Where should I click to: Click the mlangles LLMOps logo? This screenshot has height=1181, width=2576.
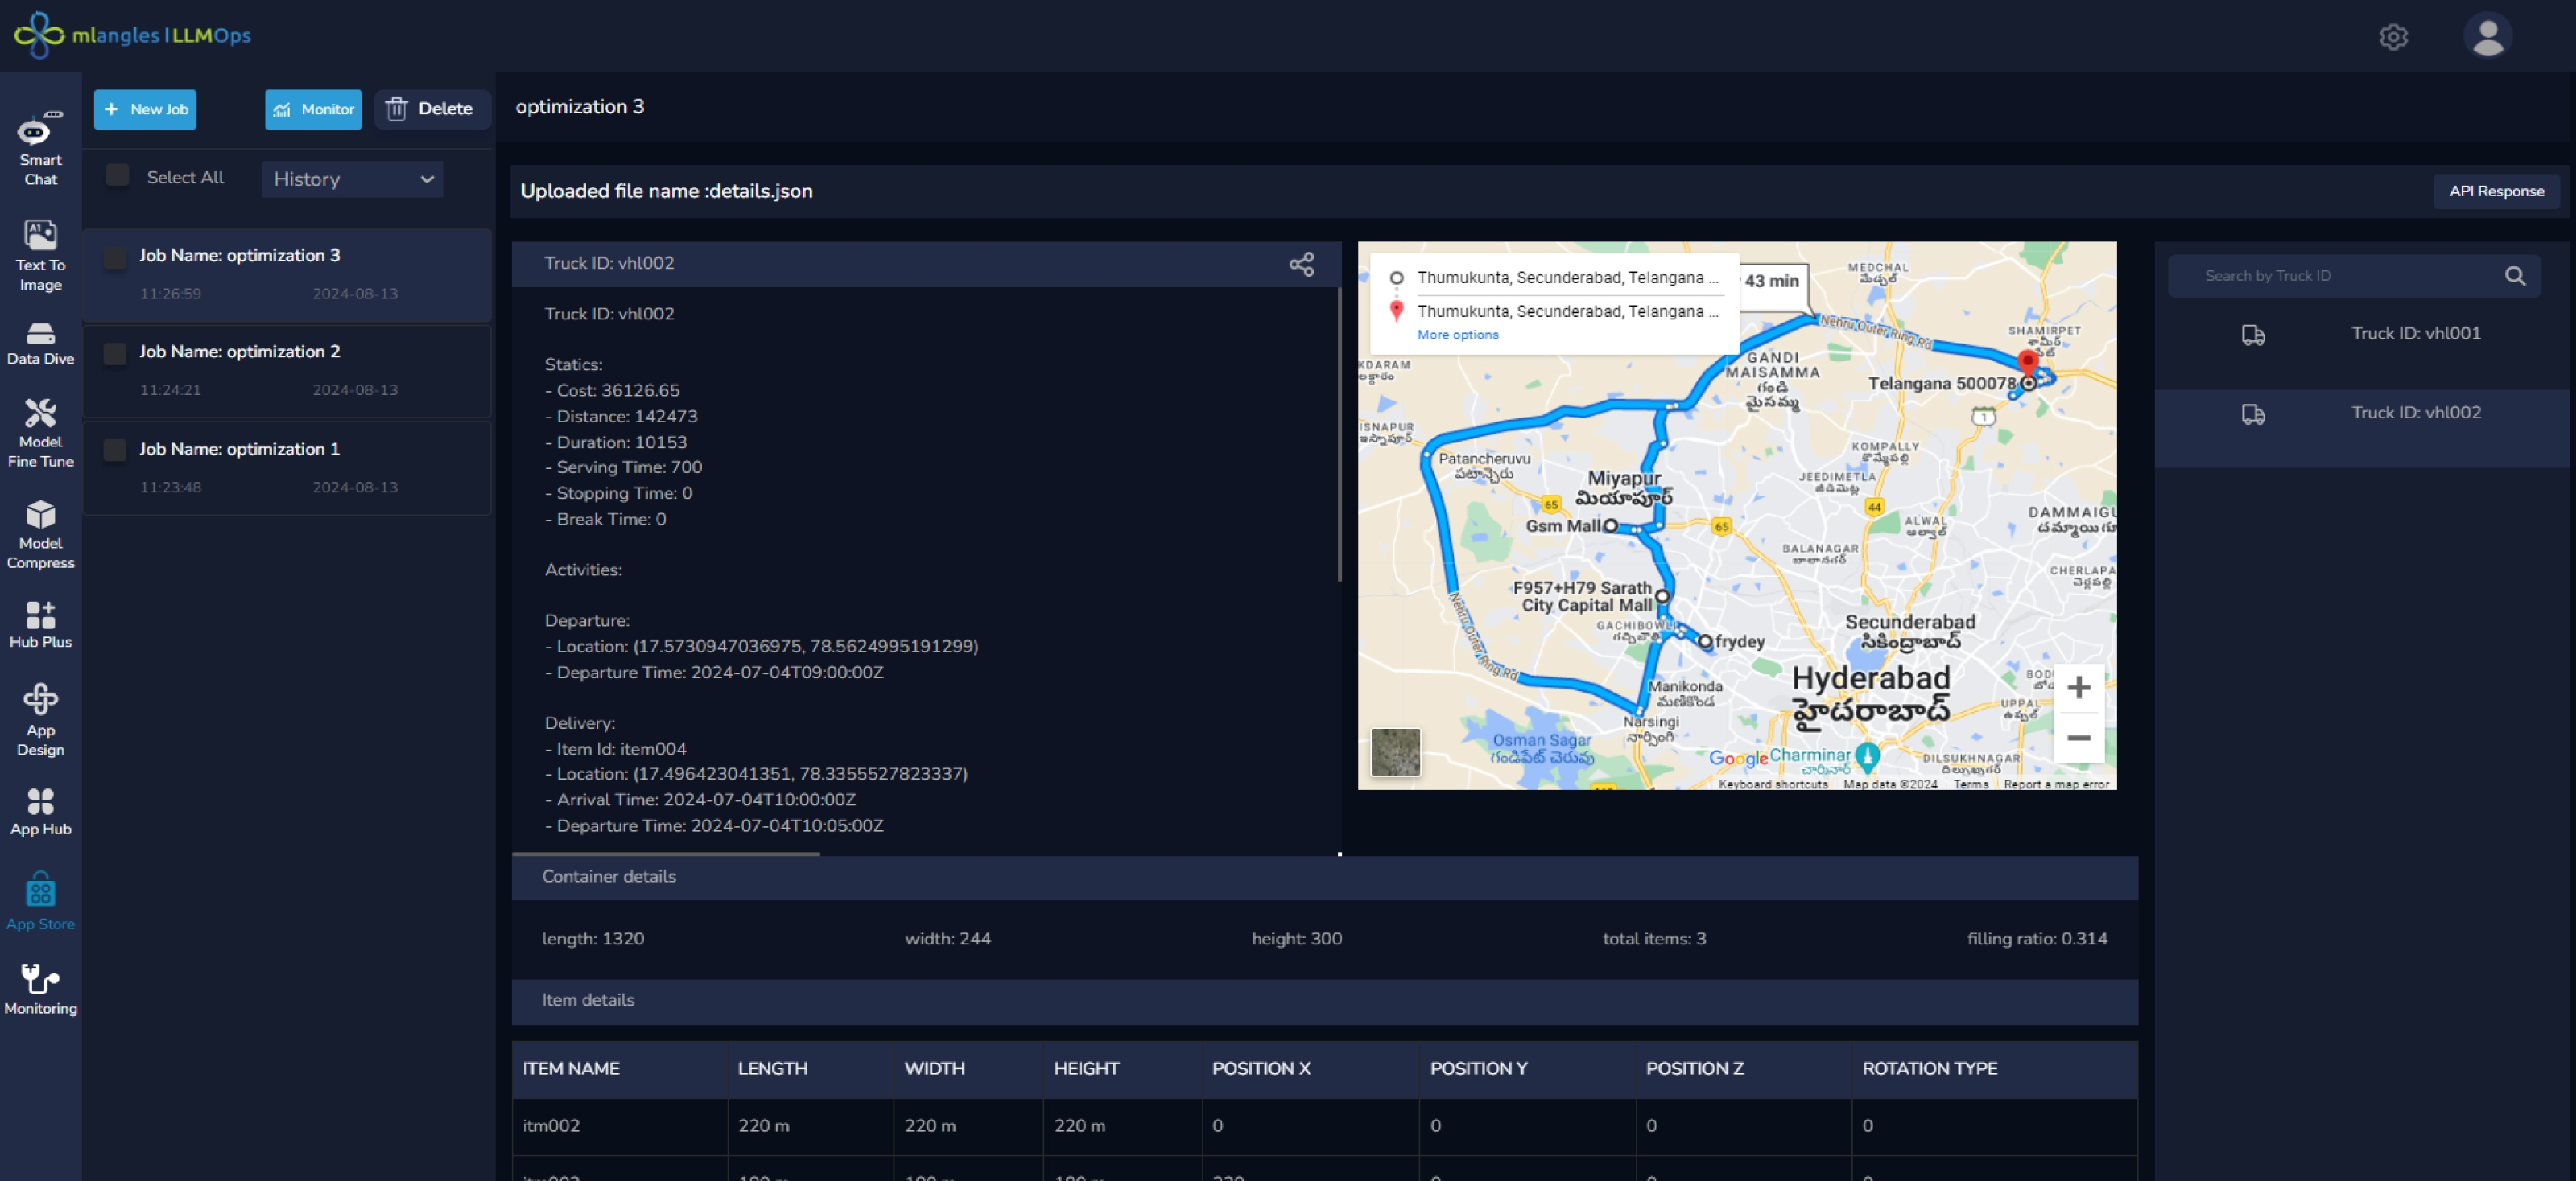coord(132,35)
